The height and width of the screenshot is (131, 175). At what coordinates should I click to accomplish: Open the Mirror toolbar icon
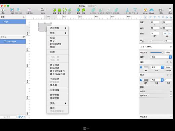145,10
